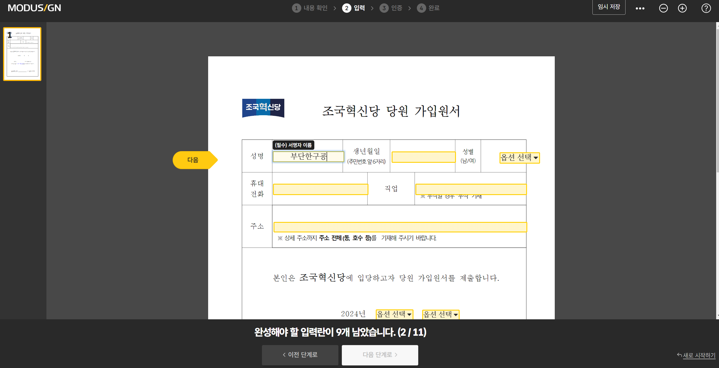Select the page 1 thumbnail in the sidebar
Screen dimensions: 719x368
22,54
